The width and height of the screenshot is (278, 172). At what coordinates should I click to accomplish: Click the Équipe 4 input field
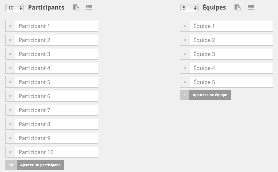pyautogui.click(x=231, y=68)
